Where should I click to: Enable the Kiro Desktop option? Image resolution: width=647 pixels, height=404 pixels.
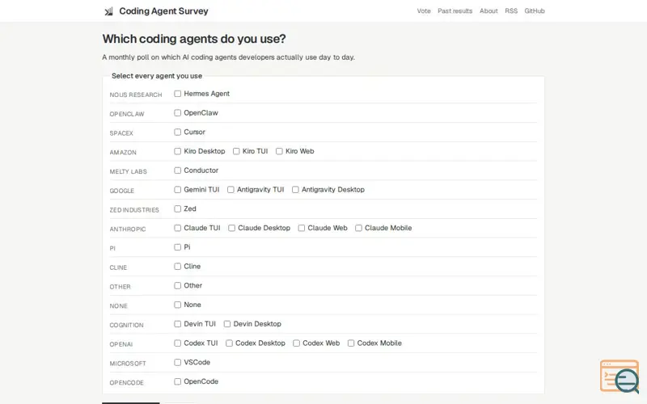[x=177, y=151]
